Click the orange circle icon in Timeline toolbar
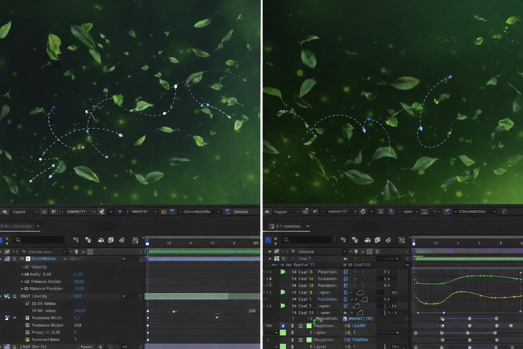523x349 pixels. [x=363, y=212]
